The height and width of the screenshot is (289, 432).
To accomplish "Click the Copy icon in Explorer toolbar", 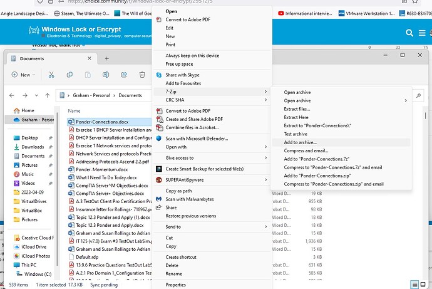I will click(69, 75).
